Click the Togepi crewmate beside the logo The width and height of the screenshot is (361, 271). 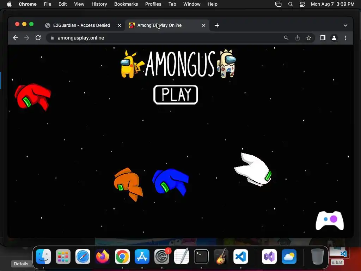227,64
